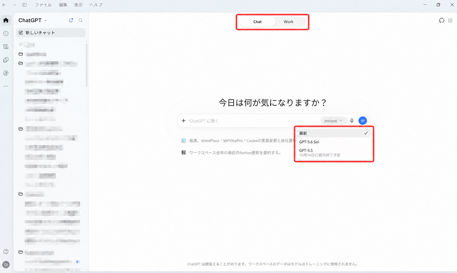457x273 pixels.
Task: Open the DI profile avatar
Action: click(x=6, y=265)
